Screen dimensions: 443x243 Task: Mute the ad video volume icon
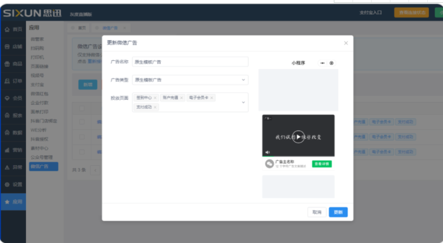[x=267, y=152]
